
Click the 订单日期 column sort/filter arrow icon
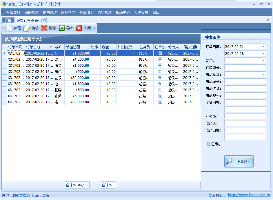(51, 47)
